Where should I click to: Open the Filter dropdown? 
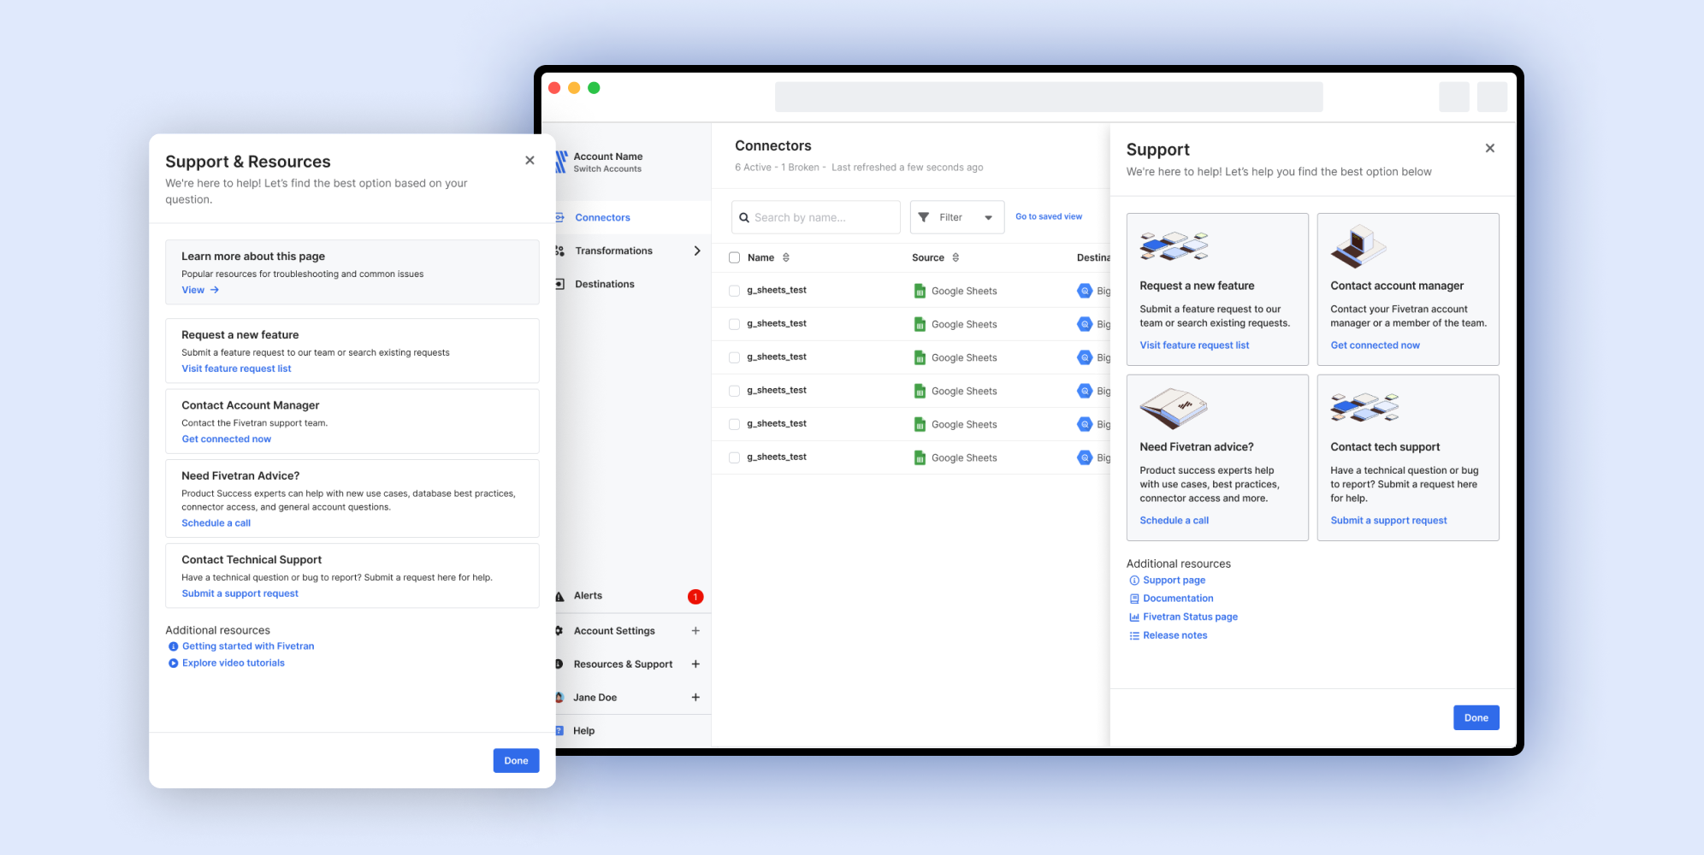coord(956,217)
